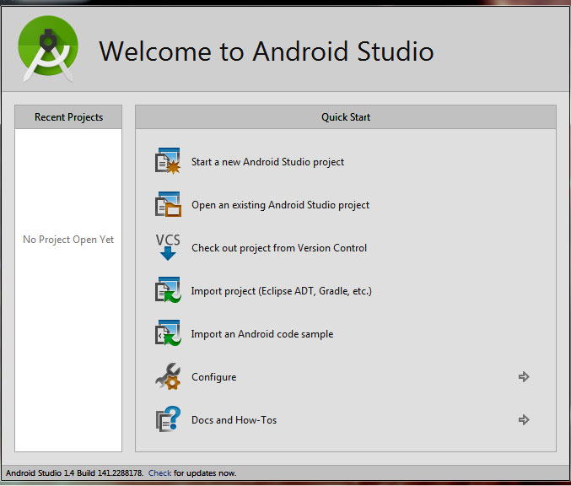Viewport: 571px width, 486px height.
Task: Click the Configure wrench and gear icon
Action: 168,376
